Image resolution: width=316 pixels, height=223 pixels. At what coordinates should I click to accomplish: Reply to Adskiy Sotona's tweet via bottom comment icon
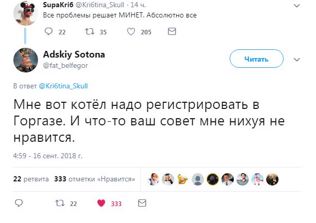19,203
